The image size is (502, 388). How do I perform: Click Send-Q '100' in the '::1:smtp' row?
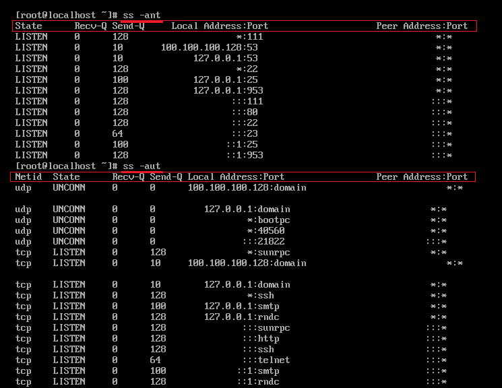pos(158,370)
